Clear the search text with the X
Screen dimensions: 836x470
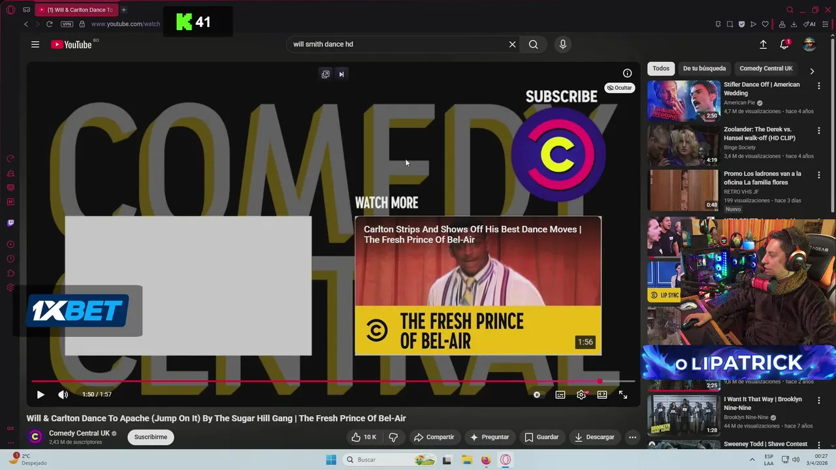(x=512, y=44)
